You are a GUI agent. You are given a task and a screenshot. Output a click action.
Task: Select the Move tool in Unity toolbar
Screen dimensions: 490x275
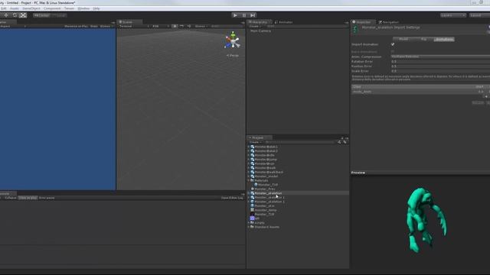click(6, 15)
